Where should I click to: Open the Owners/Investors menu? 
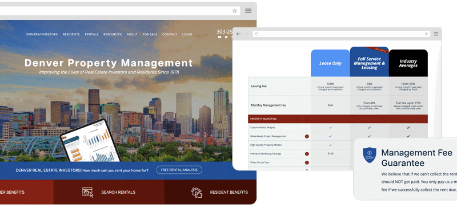click(41, 34)
